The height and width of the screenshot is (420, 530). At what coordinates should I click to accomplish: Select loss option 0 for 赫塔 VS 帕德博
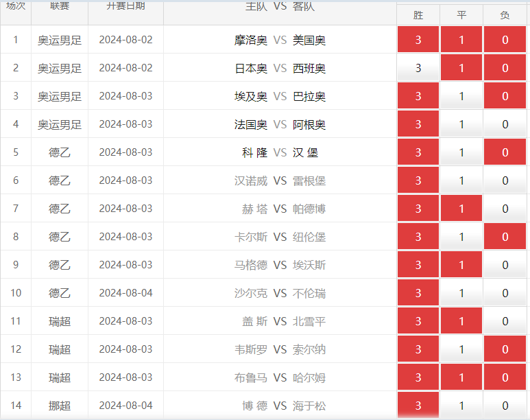coord(505,208)
